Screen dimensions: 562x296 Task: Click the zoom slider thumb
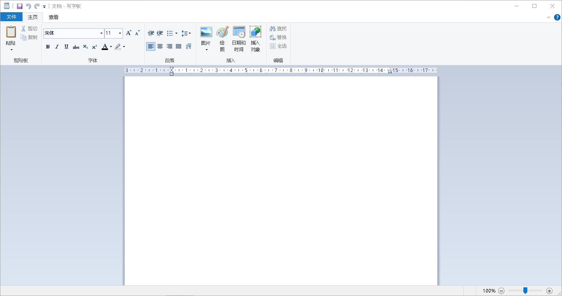525,290
